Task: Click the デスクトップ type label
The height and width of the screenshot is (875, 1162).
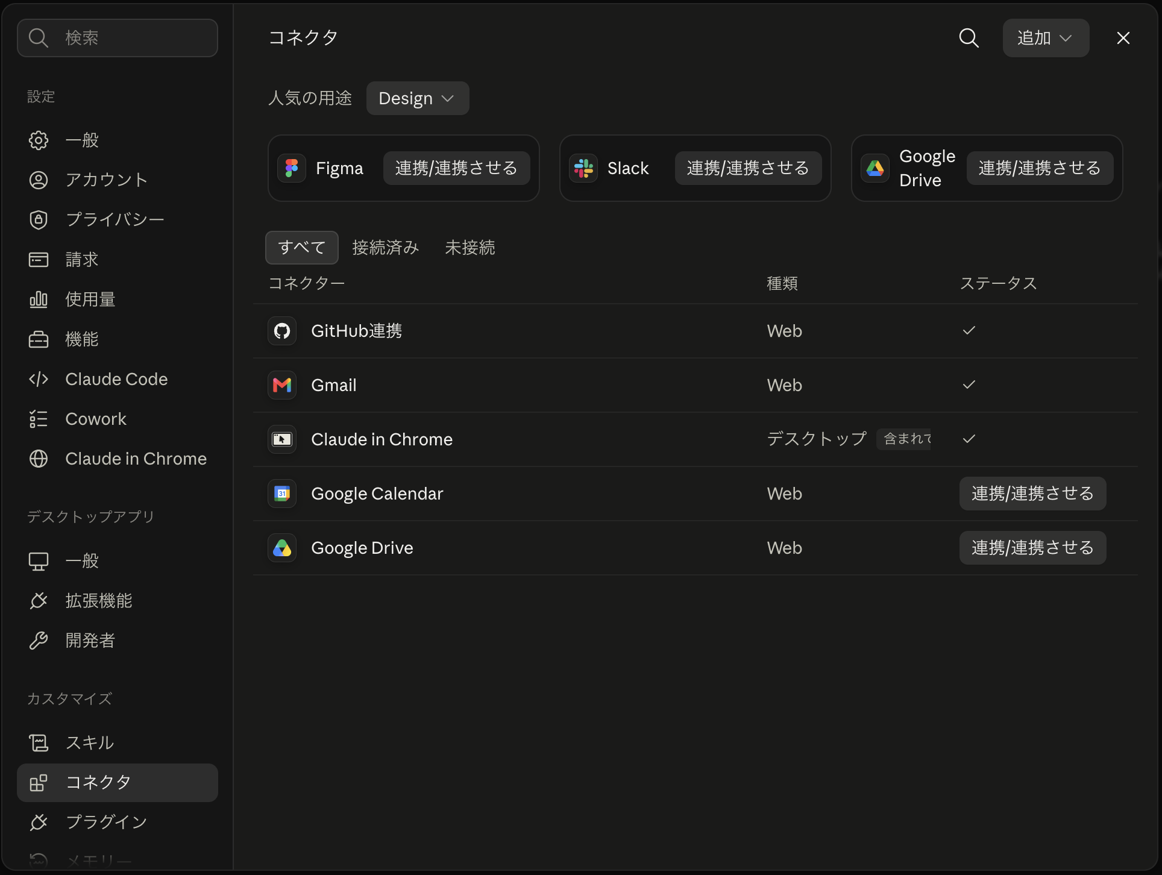Action: coord(817,439)
